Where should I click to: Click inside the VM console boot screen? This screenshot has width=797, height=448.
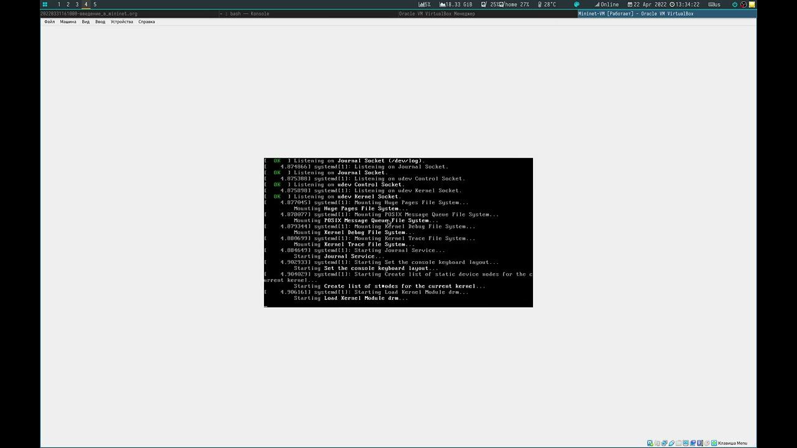tap(398, 232)
